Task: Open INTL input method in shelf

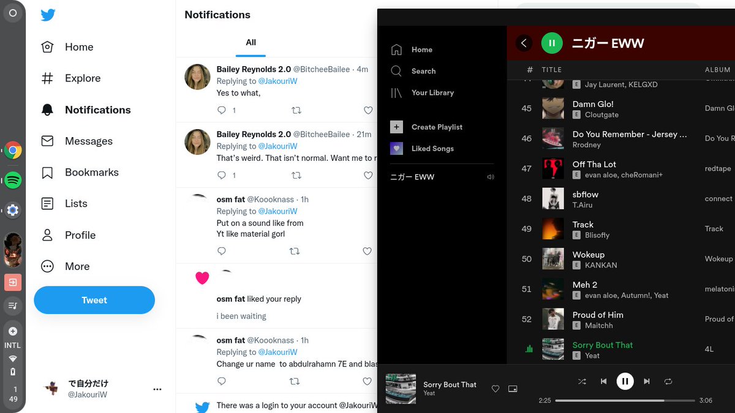Action: [x=13, y=346]
